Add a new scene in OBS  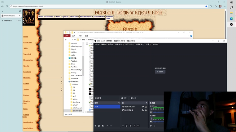(95, 126)
